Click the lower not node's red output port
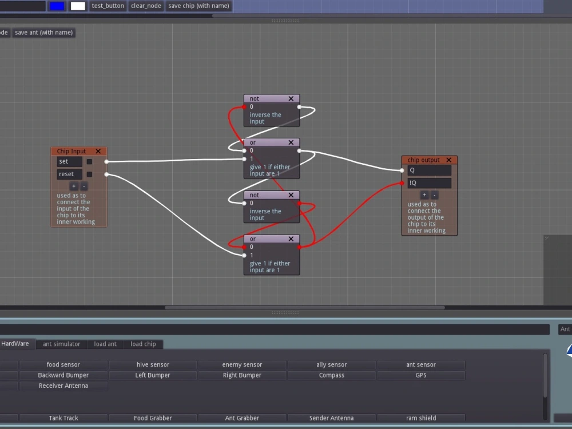This screenshot has width=572, height=429. (x=299, y=203)
